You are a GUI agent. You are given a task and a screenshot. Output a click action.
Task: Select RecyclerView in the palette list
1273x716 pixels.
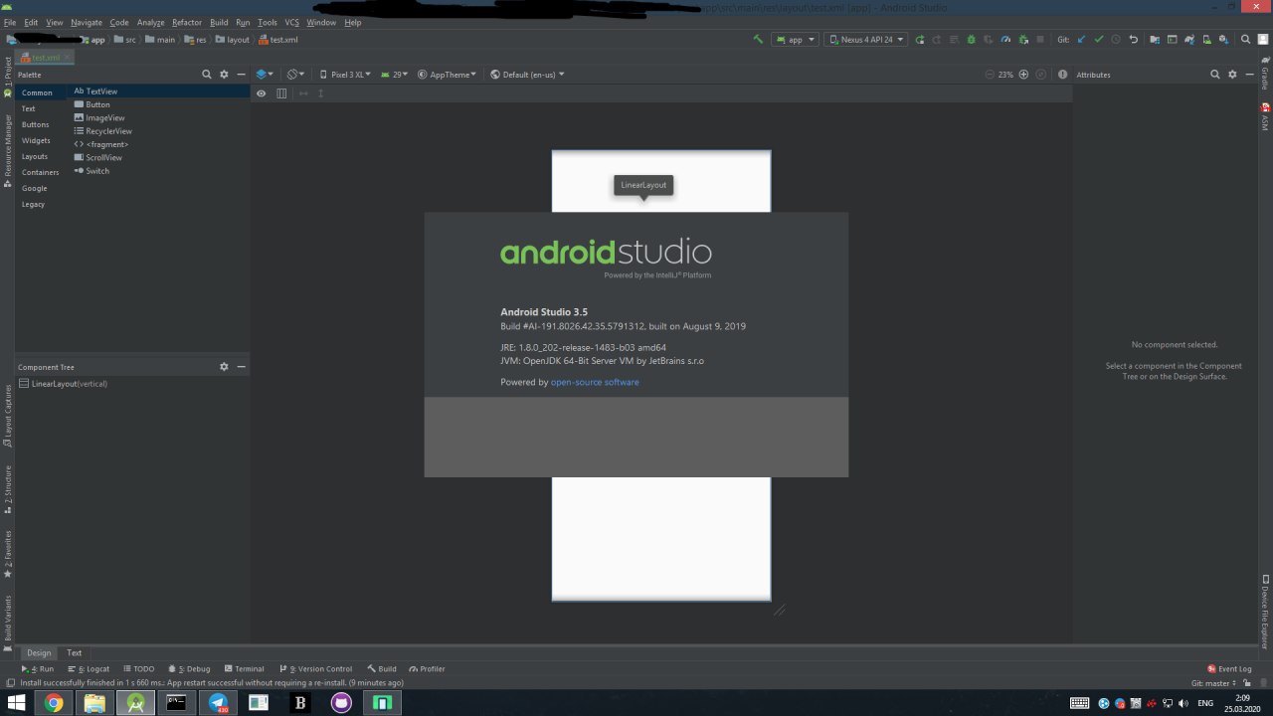pyautogui.click(x=159, y=131)
